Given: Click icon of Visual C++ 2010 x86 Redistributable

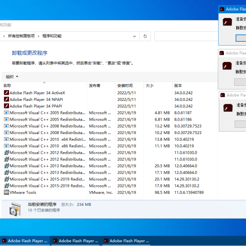Looking at the screenshot, I should pyautogui.click(x=6, y=146).
